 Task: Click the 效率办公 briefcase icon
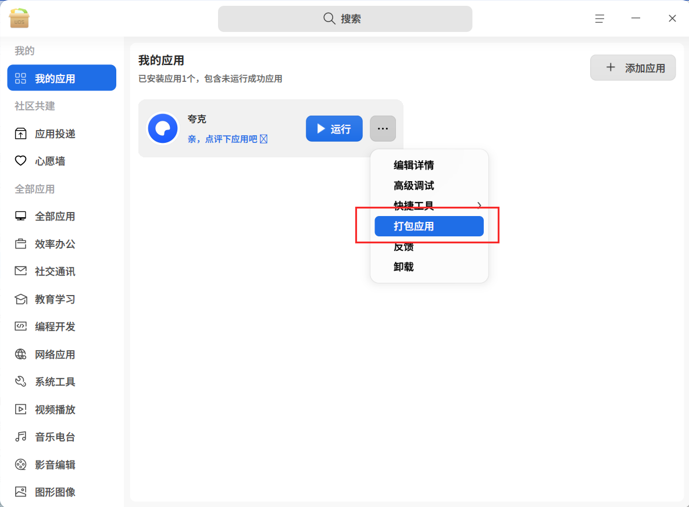[21, 243]
